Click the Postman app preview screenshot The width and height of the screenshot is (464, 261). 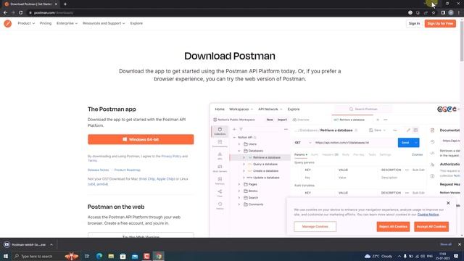pos(336,170)
